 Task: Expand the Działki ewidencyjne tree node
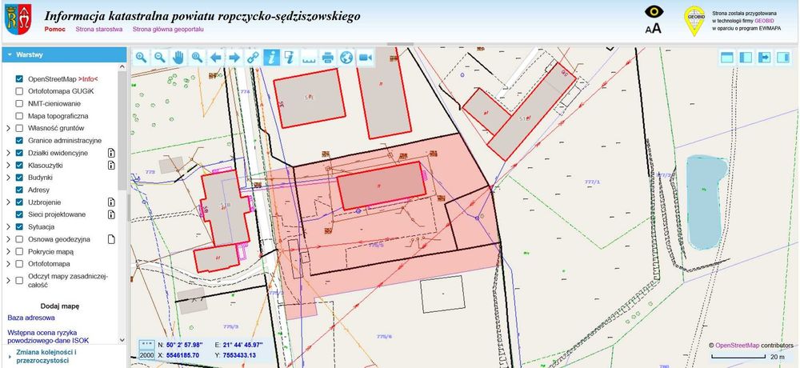click(8, 153)
